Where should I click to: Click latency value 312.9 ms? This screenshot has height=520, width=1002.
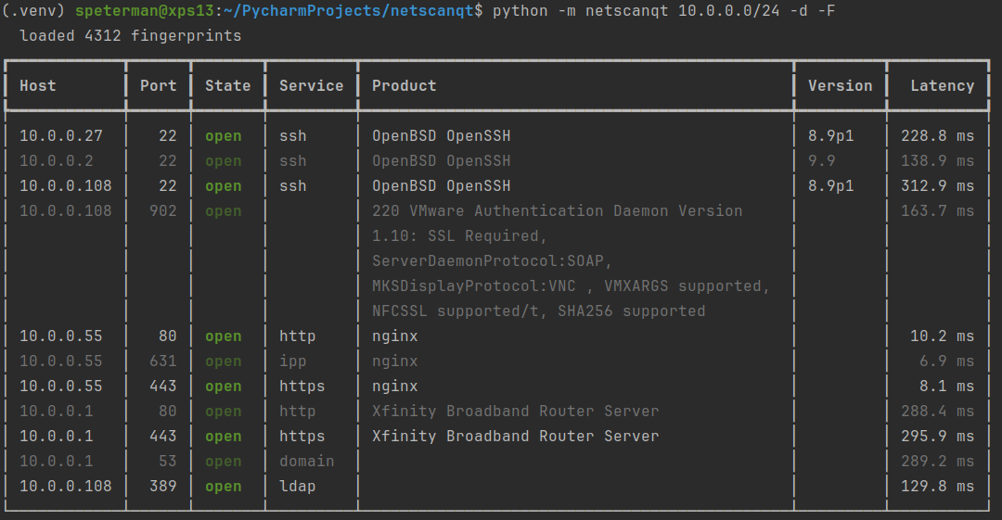pyautogui.click(x=937, y=186)
